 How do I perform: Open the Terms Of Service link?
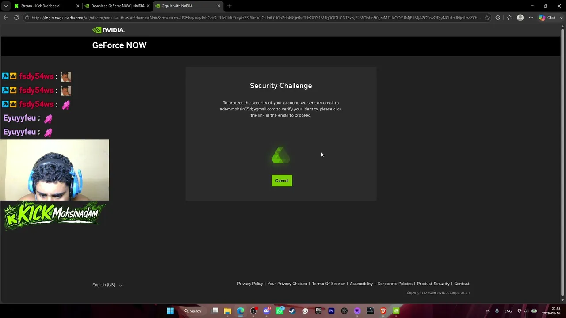pos(328,284)
